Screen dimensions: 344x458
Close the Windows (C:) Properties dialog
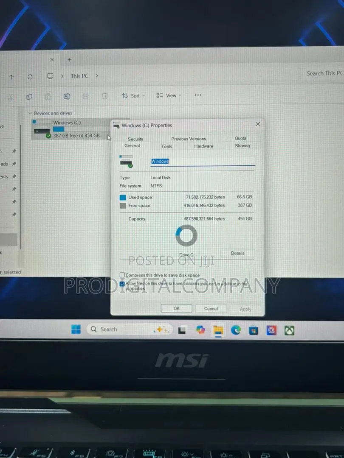(258, 124)
